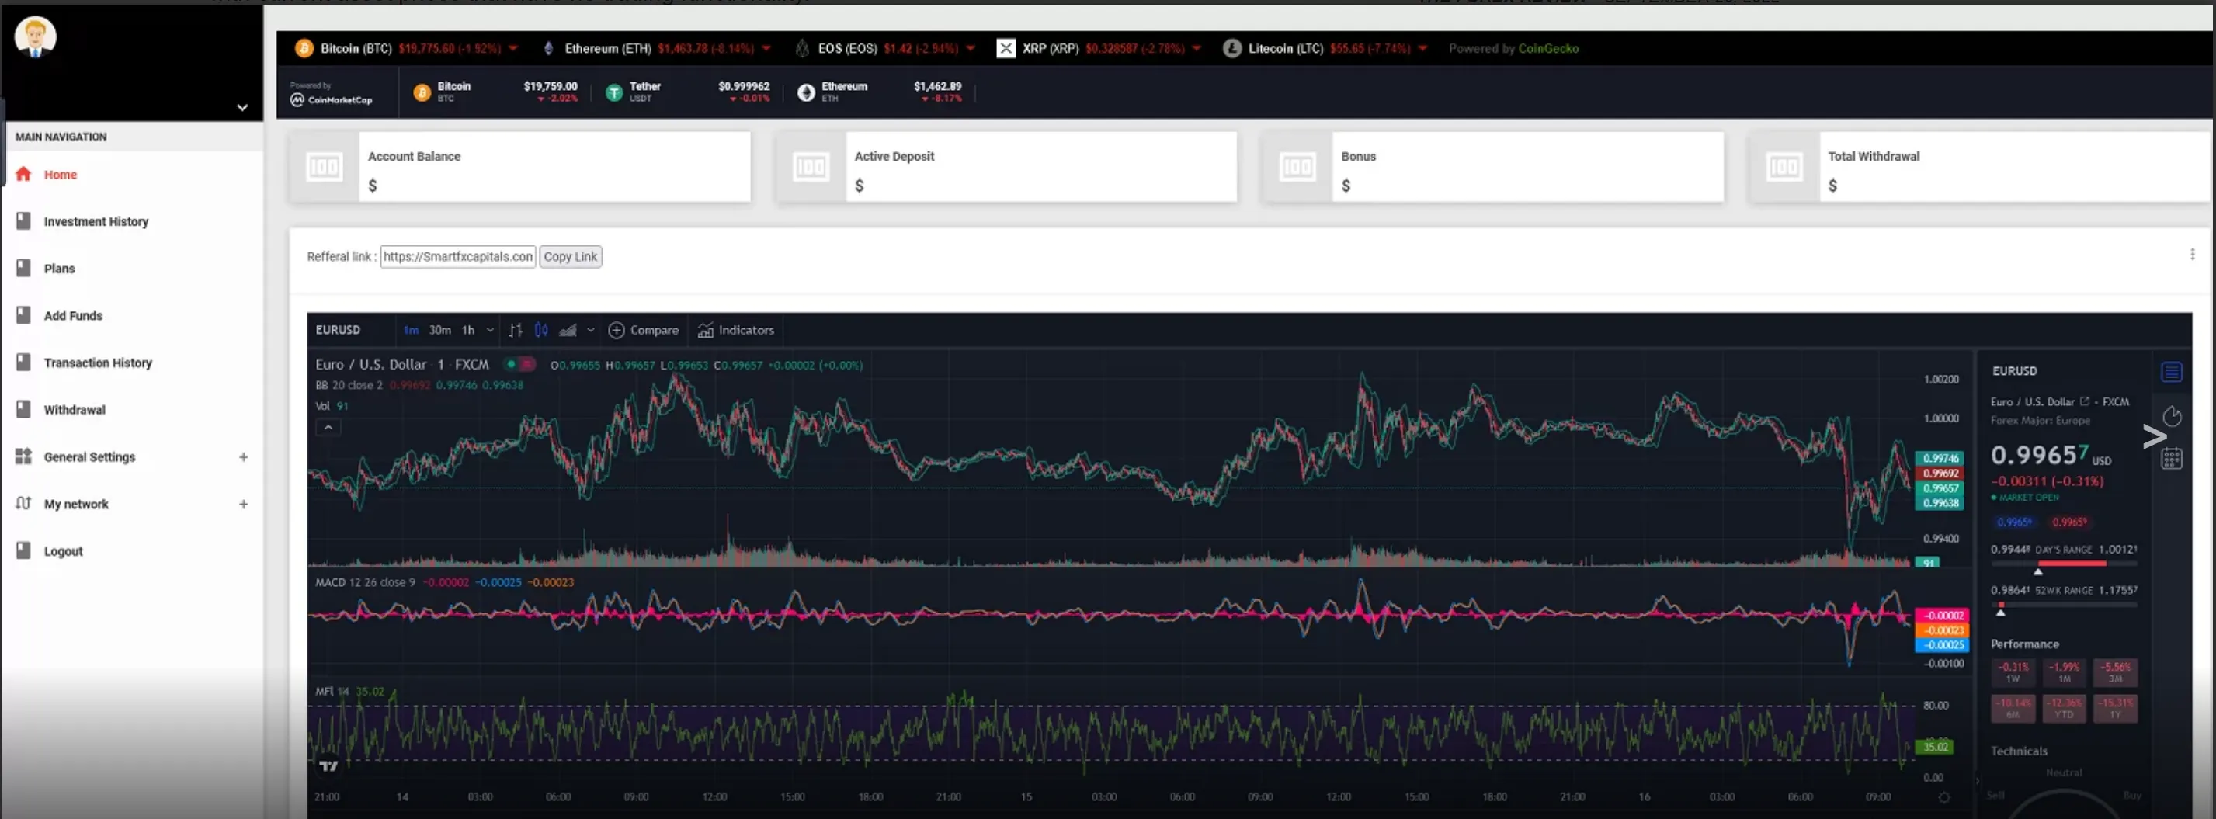Click the Bitcoin BTC icon in the CoinMarketCap widget
This screenshot has width=2216, height=819.
(x=422, y=92)
